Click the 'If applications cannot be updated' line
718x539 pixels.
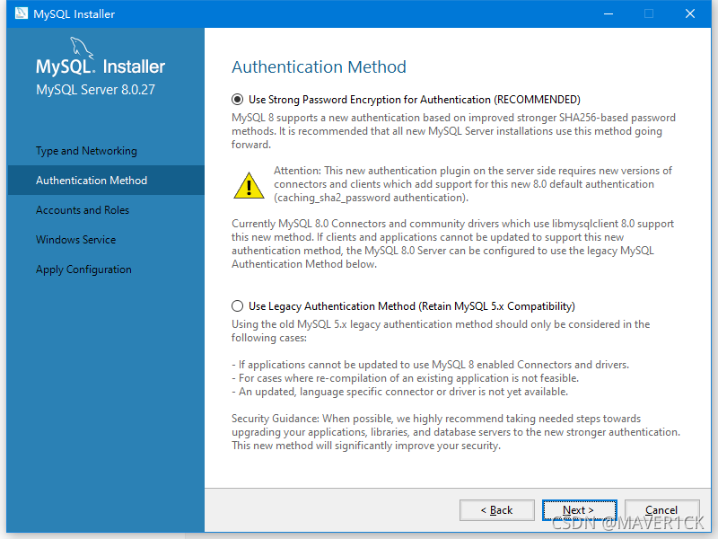431,365
